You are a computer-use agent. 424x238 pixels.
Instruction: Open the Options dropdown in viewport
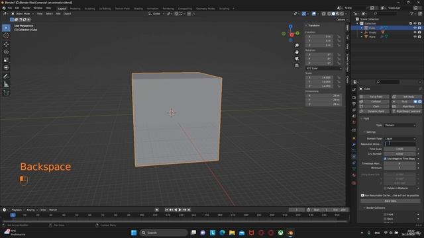coord(342,20)
